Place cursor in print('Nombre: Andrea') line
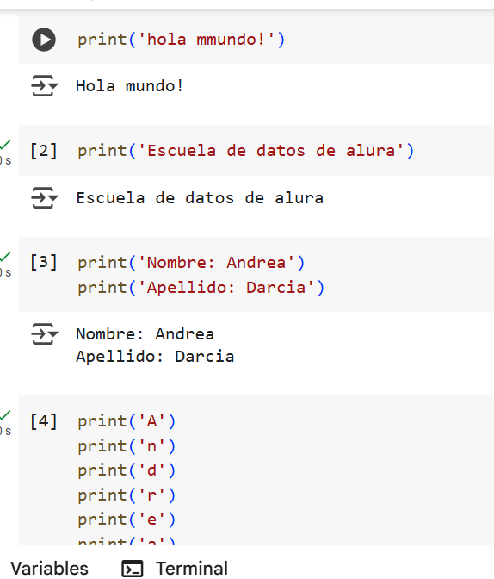 [x=191, y=263]
